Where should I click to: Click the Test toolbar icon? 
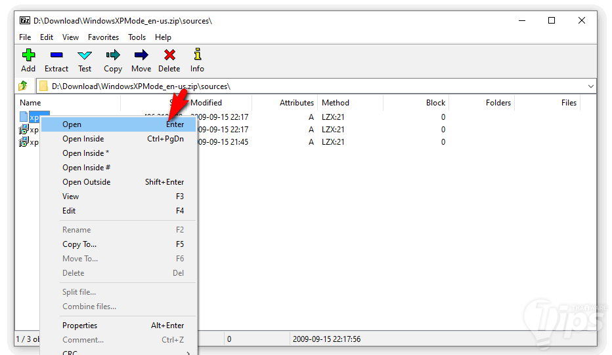coord(84,55)
